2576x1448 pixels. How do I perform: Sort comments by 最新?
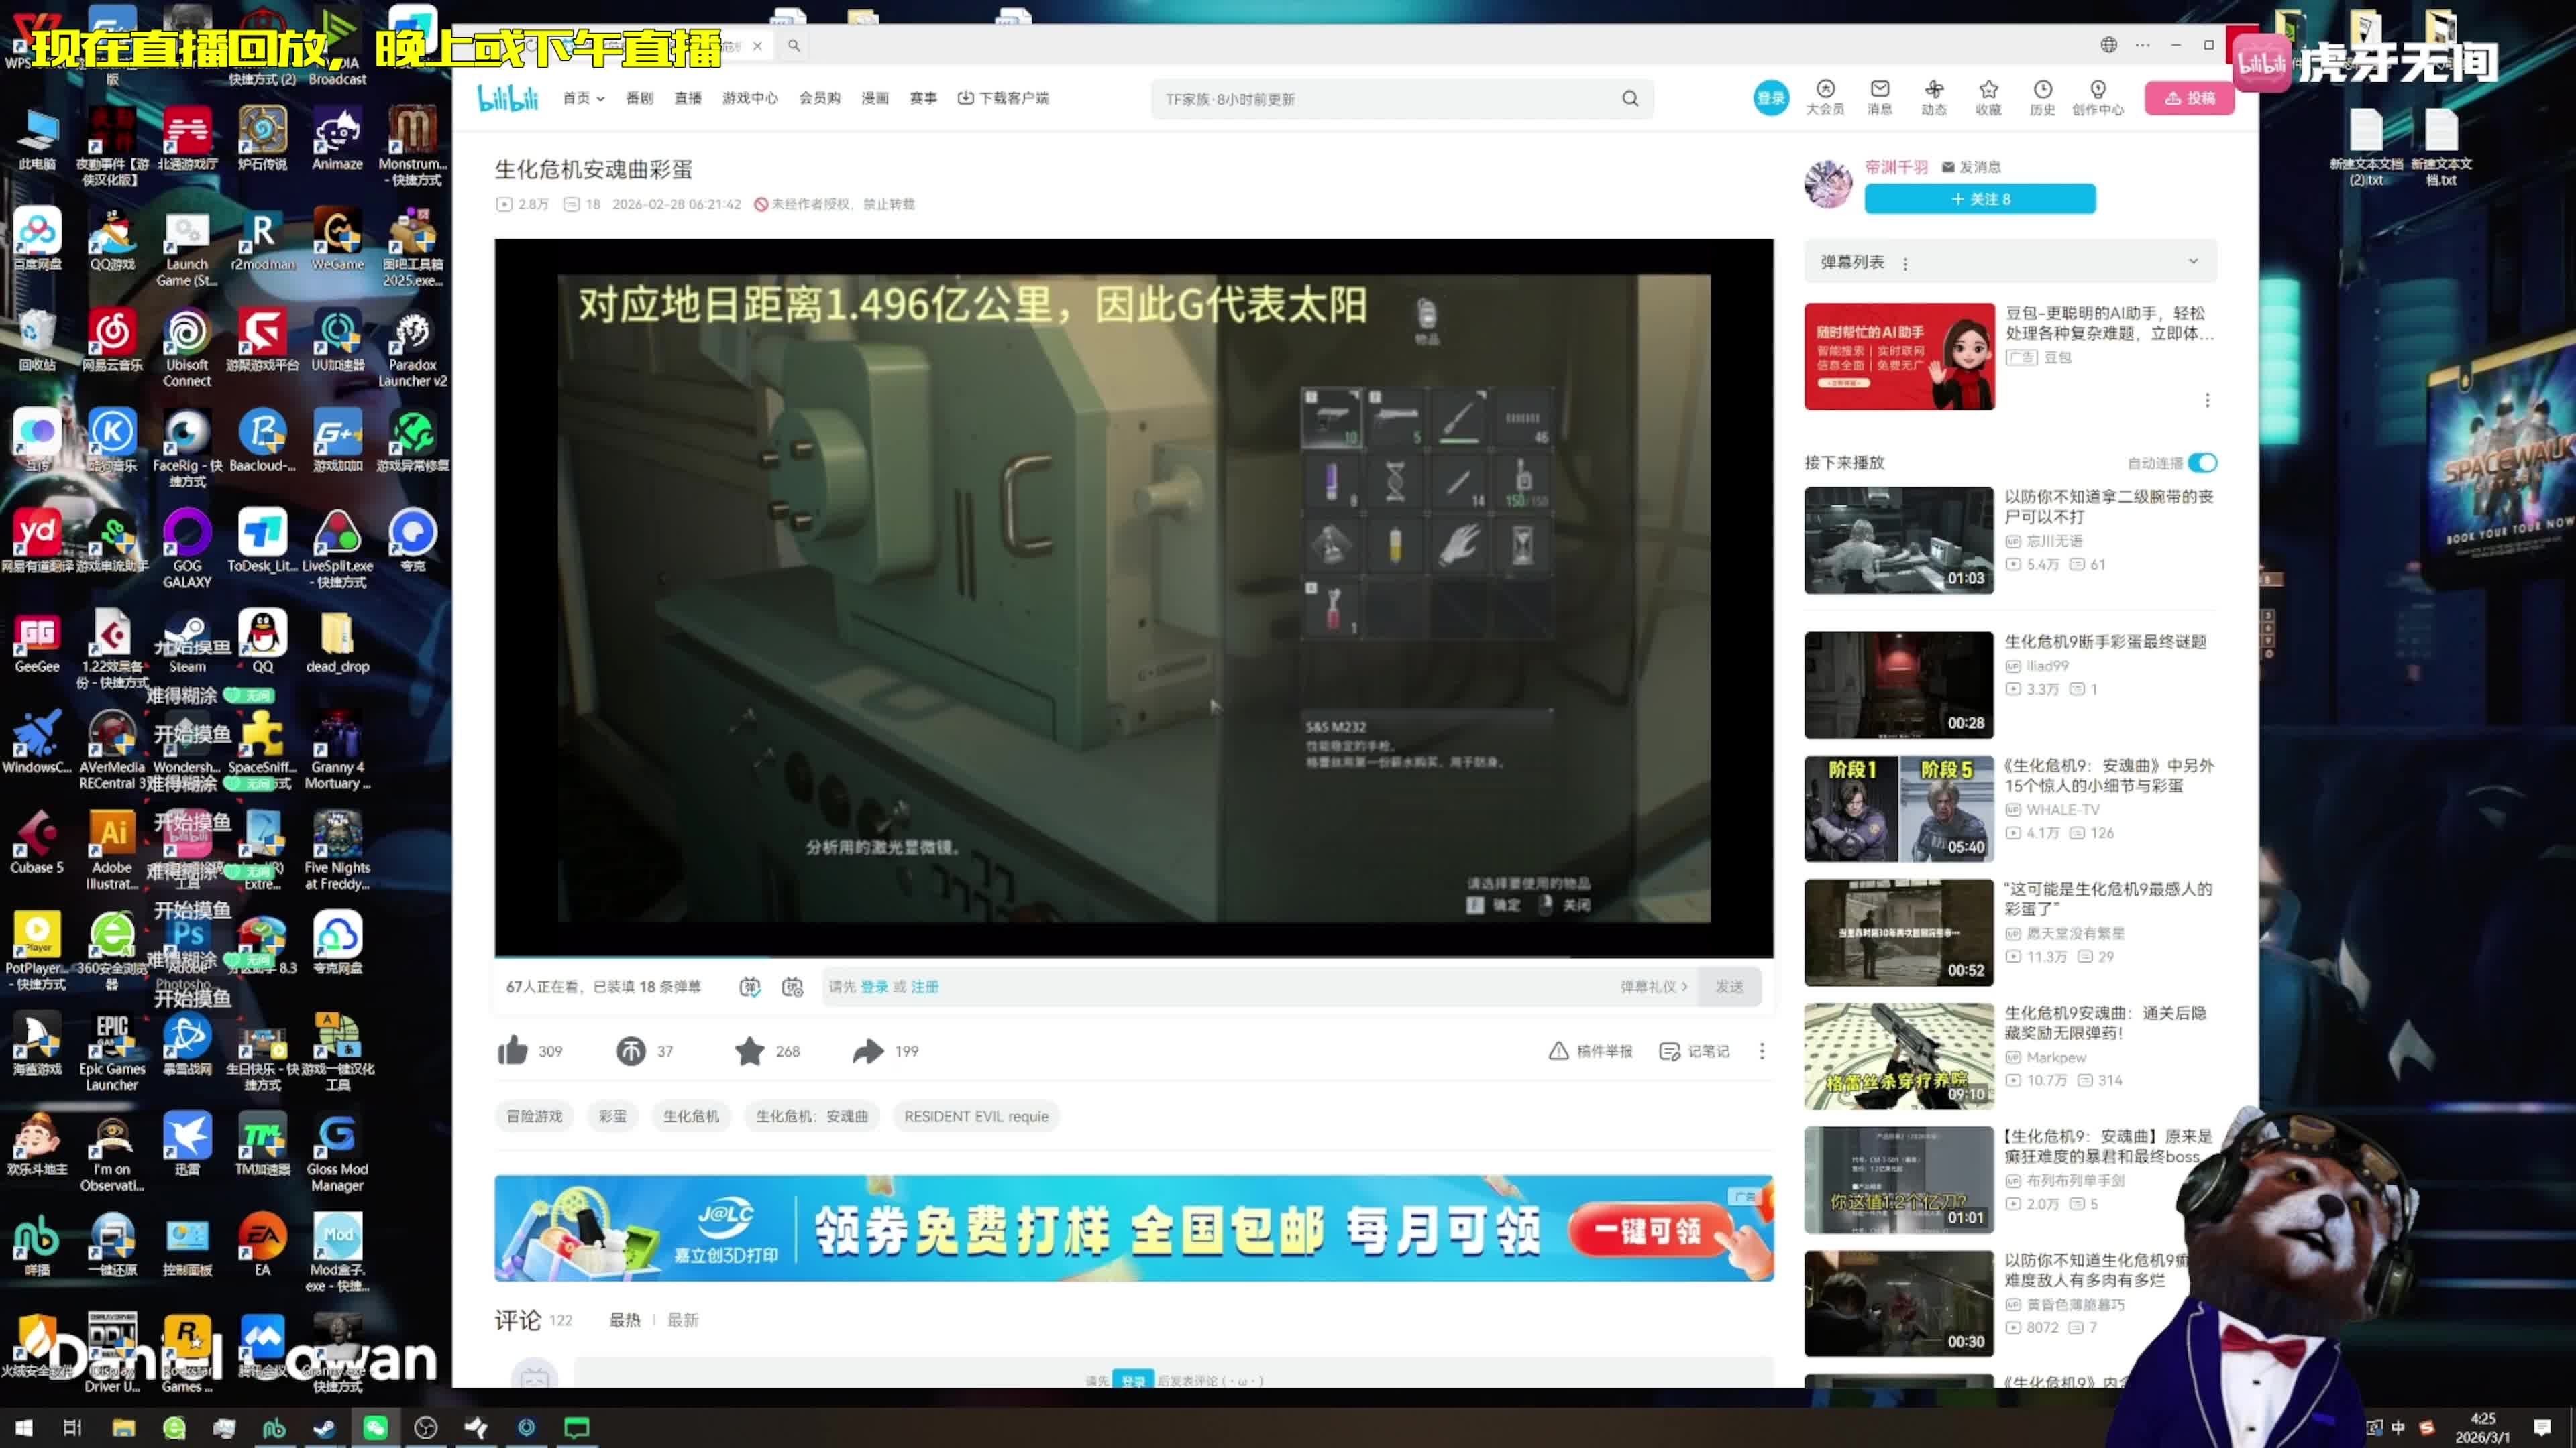coord(683,1320)
